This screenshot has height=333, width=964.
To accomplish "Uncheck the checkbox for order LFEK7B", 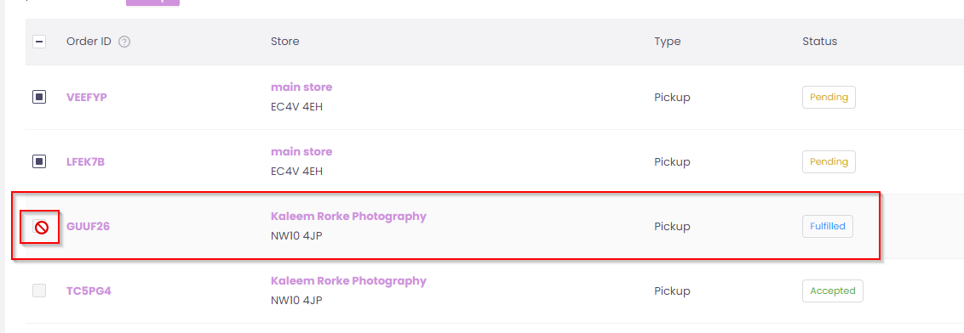I will [x=39, y=162].
